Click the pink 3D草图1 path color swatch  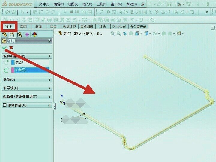pyautogui.click(x=13, y=70)
